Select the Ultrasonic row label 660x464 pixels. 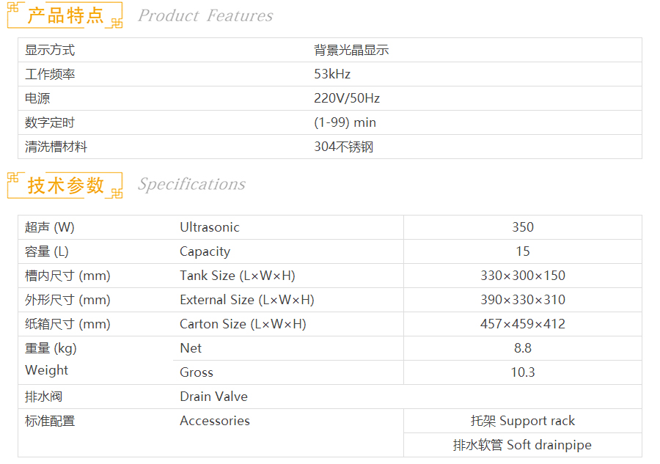point(210,227)
